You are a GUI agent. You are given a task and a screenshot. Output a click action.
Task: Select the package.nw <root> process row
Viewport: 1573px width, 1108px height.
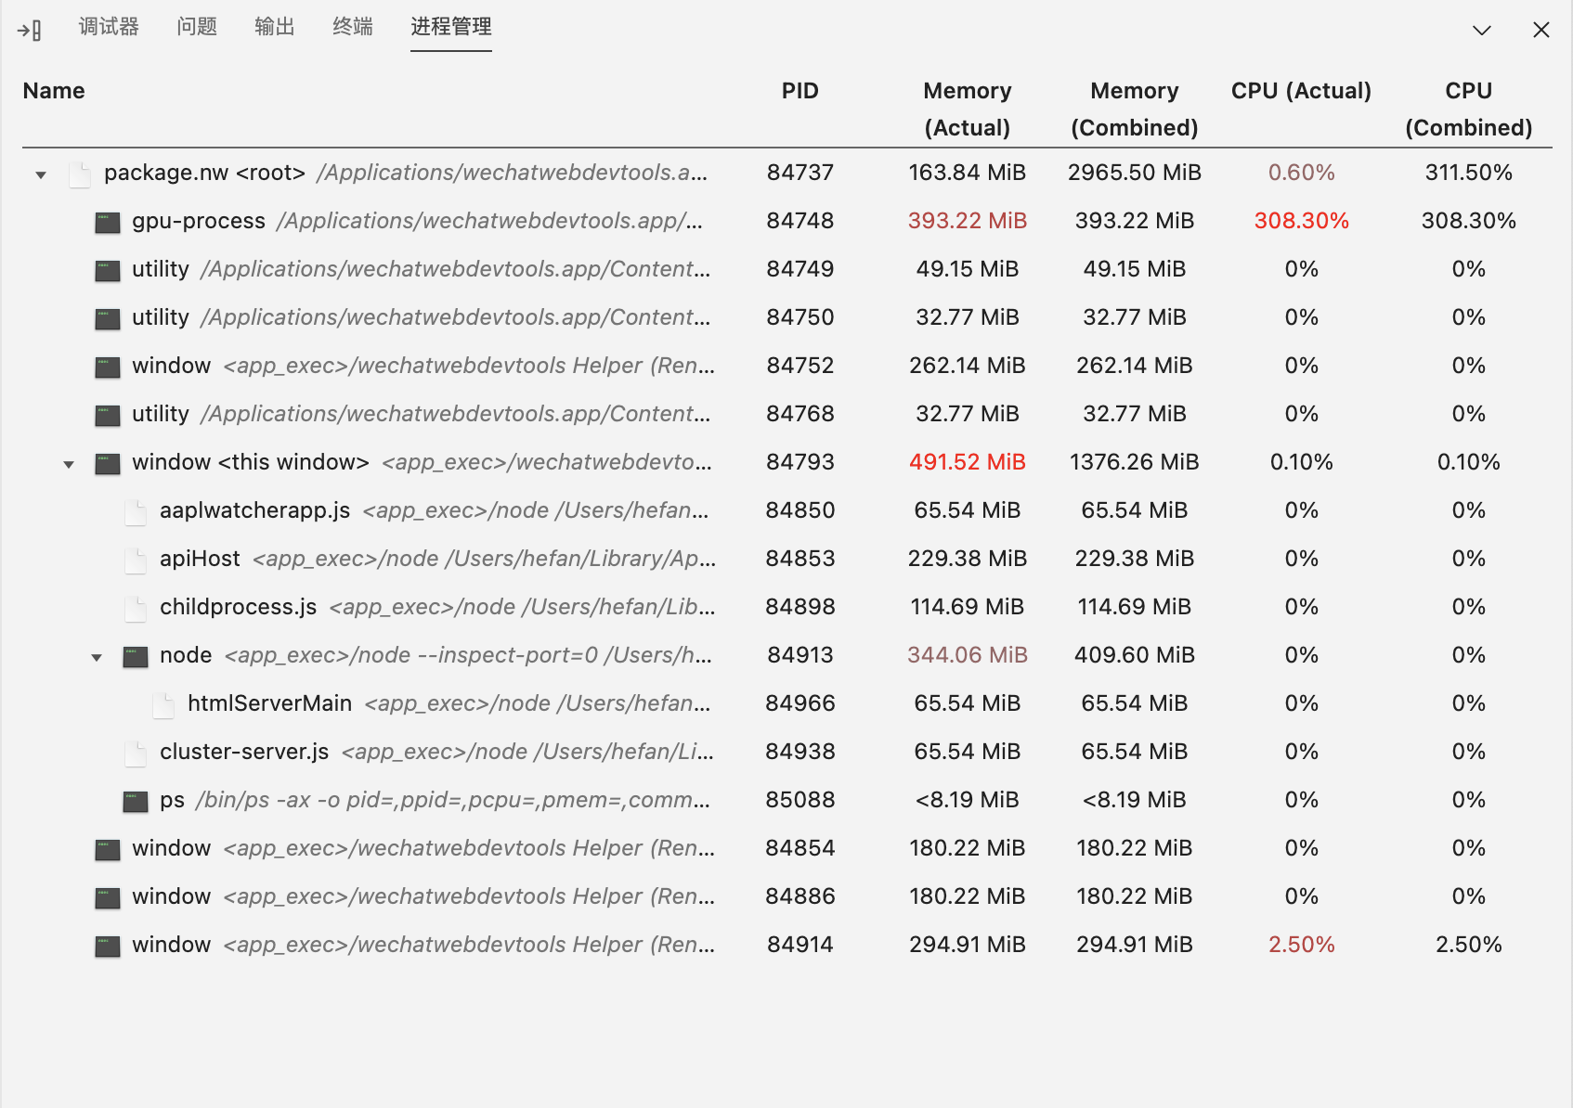[x=786, y=173]
